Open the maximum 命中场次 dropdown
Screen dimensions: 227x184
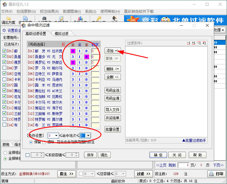[88, 136]
